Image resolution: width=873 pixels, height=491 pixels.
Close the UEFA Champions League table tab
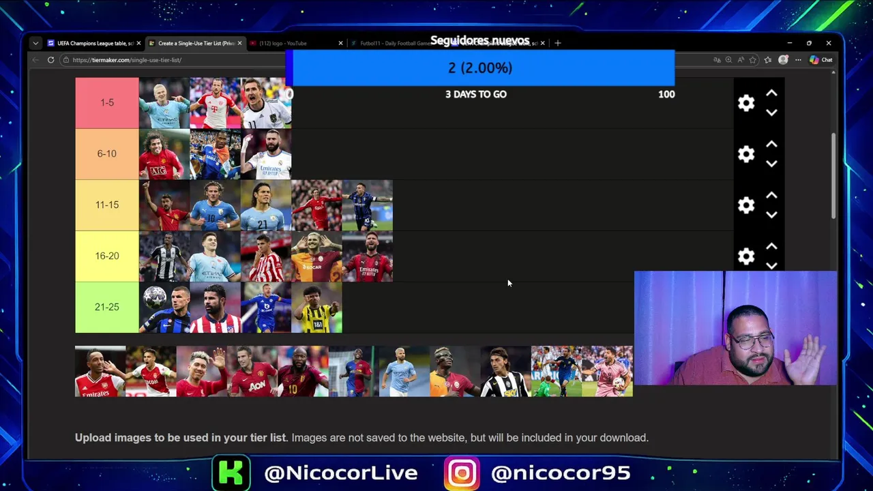(x=138, y=43)
